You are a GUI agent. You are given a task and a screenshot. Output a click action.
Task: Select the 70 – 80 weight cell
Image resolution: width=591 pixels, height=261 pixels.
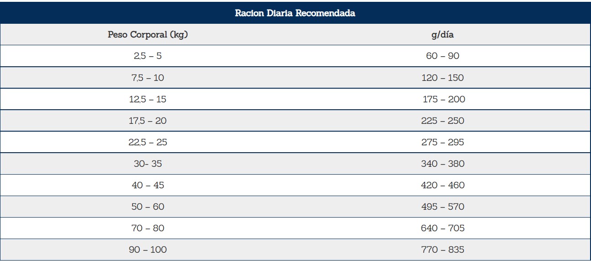point(149,228)
